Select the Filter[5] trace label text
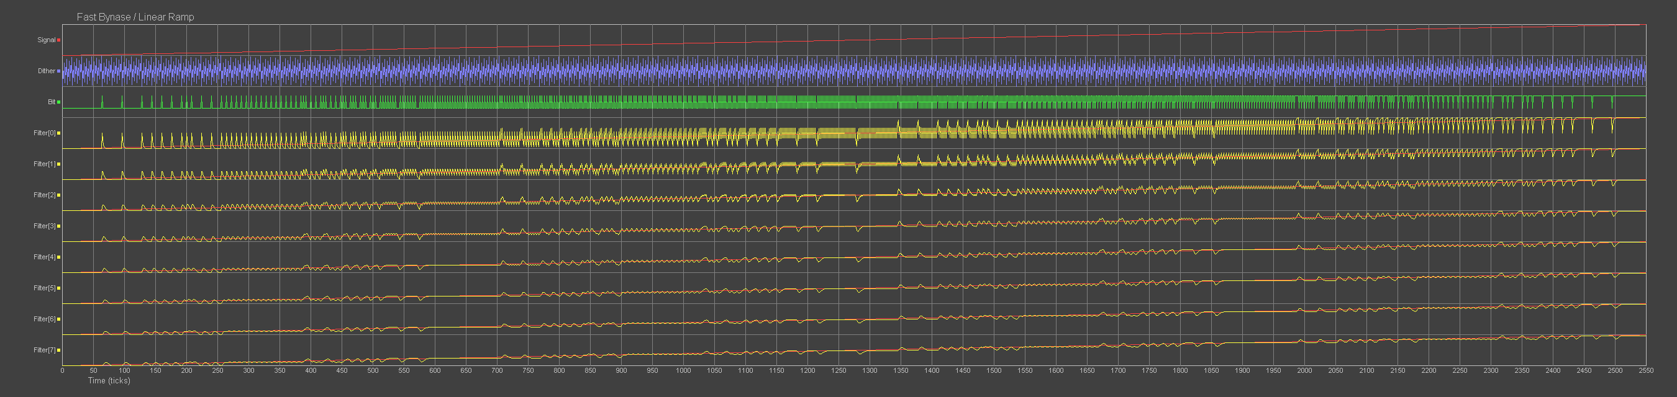Image resolution: width=1677 pixels, height=397 pixels. [x=44, y=288]
